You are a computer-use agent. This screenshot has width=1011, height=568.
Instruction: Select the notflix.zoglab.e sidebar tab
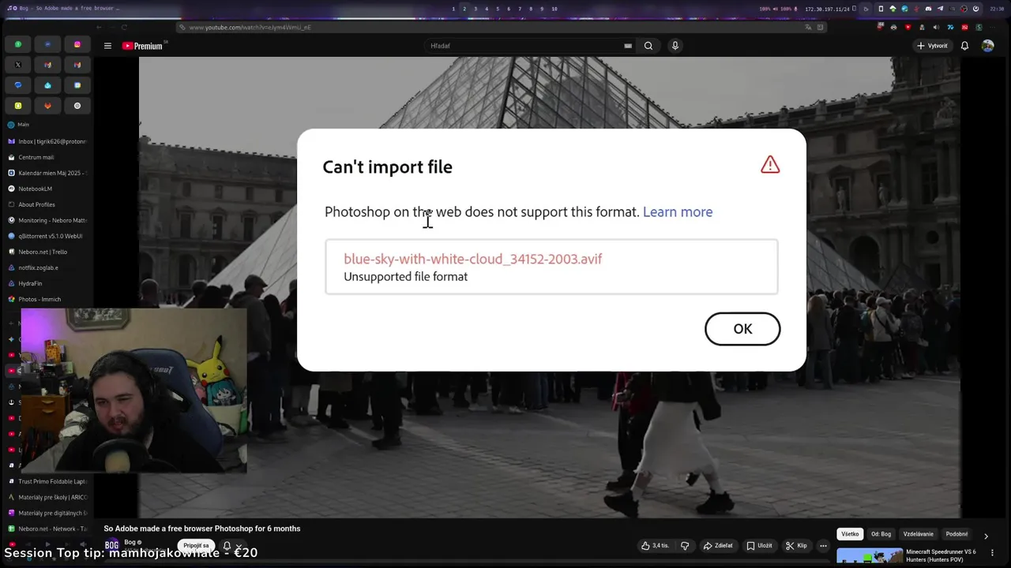(x=47, y=267)
